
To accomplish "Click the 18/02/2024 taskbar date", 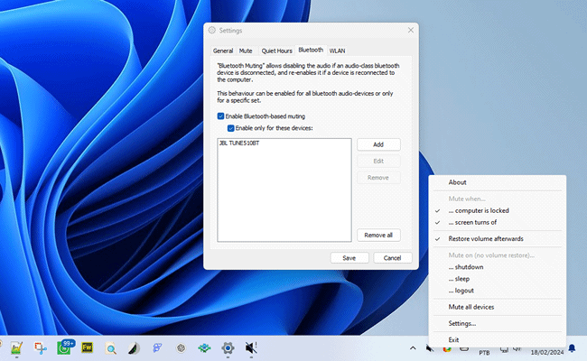I will coord(547,352).
